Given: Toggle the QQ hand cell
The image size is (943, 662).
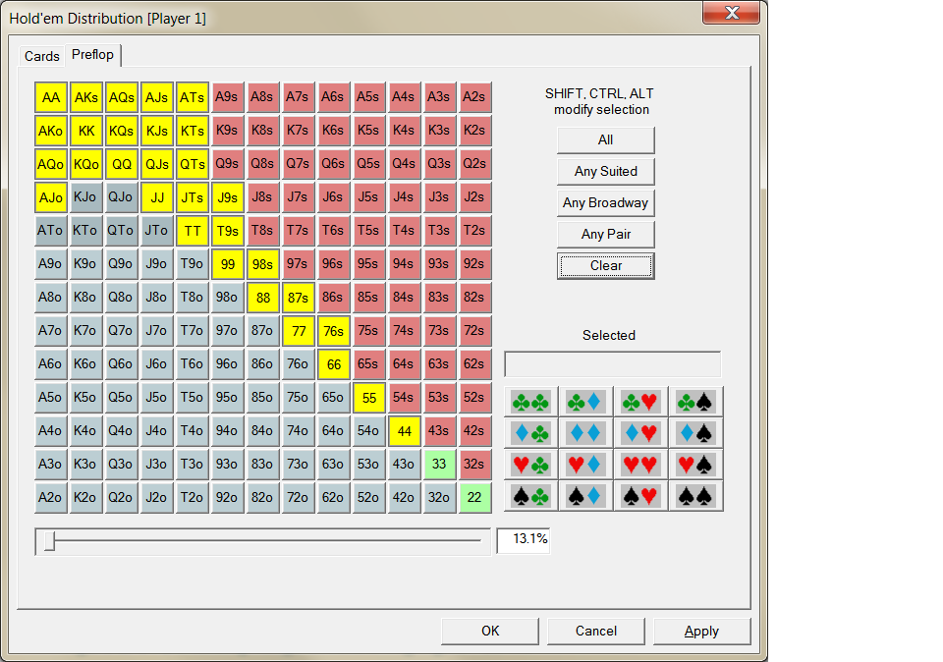Looking at the screenshot, I should [122, 164].
